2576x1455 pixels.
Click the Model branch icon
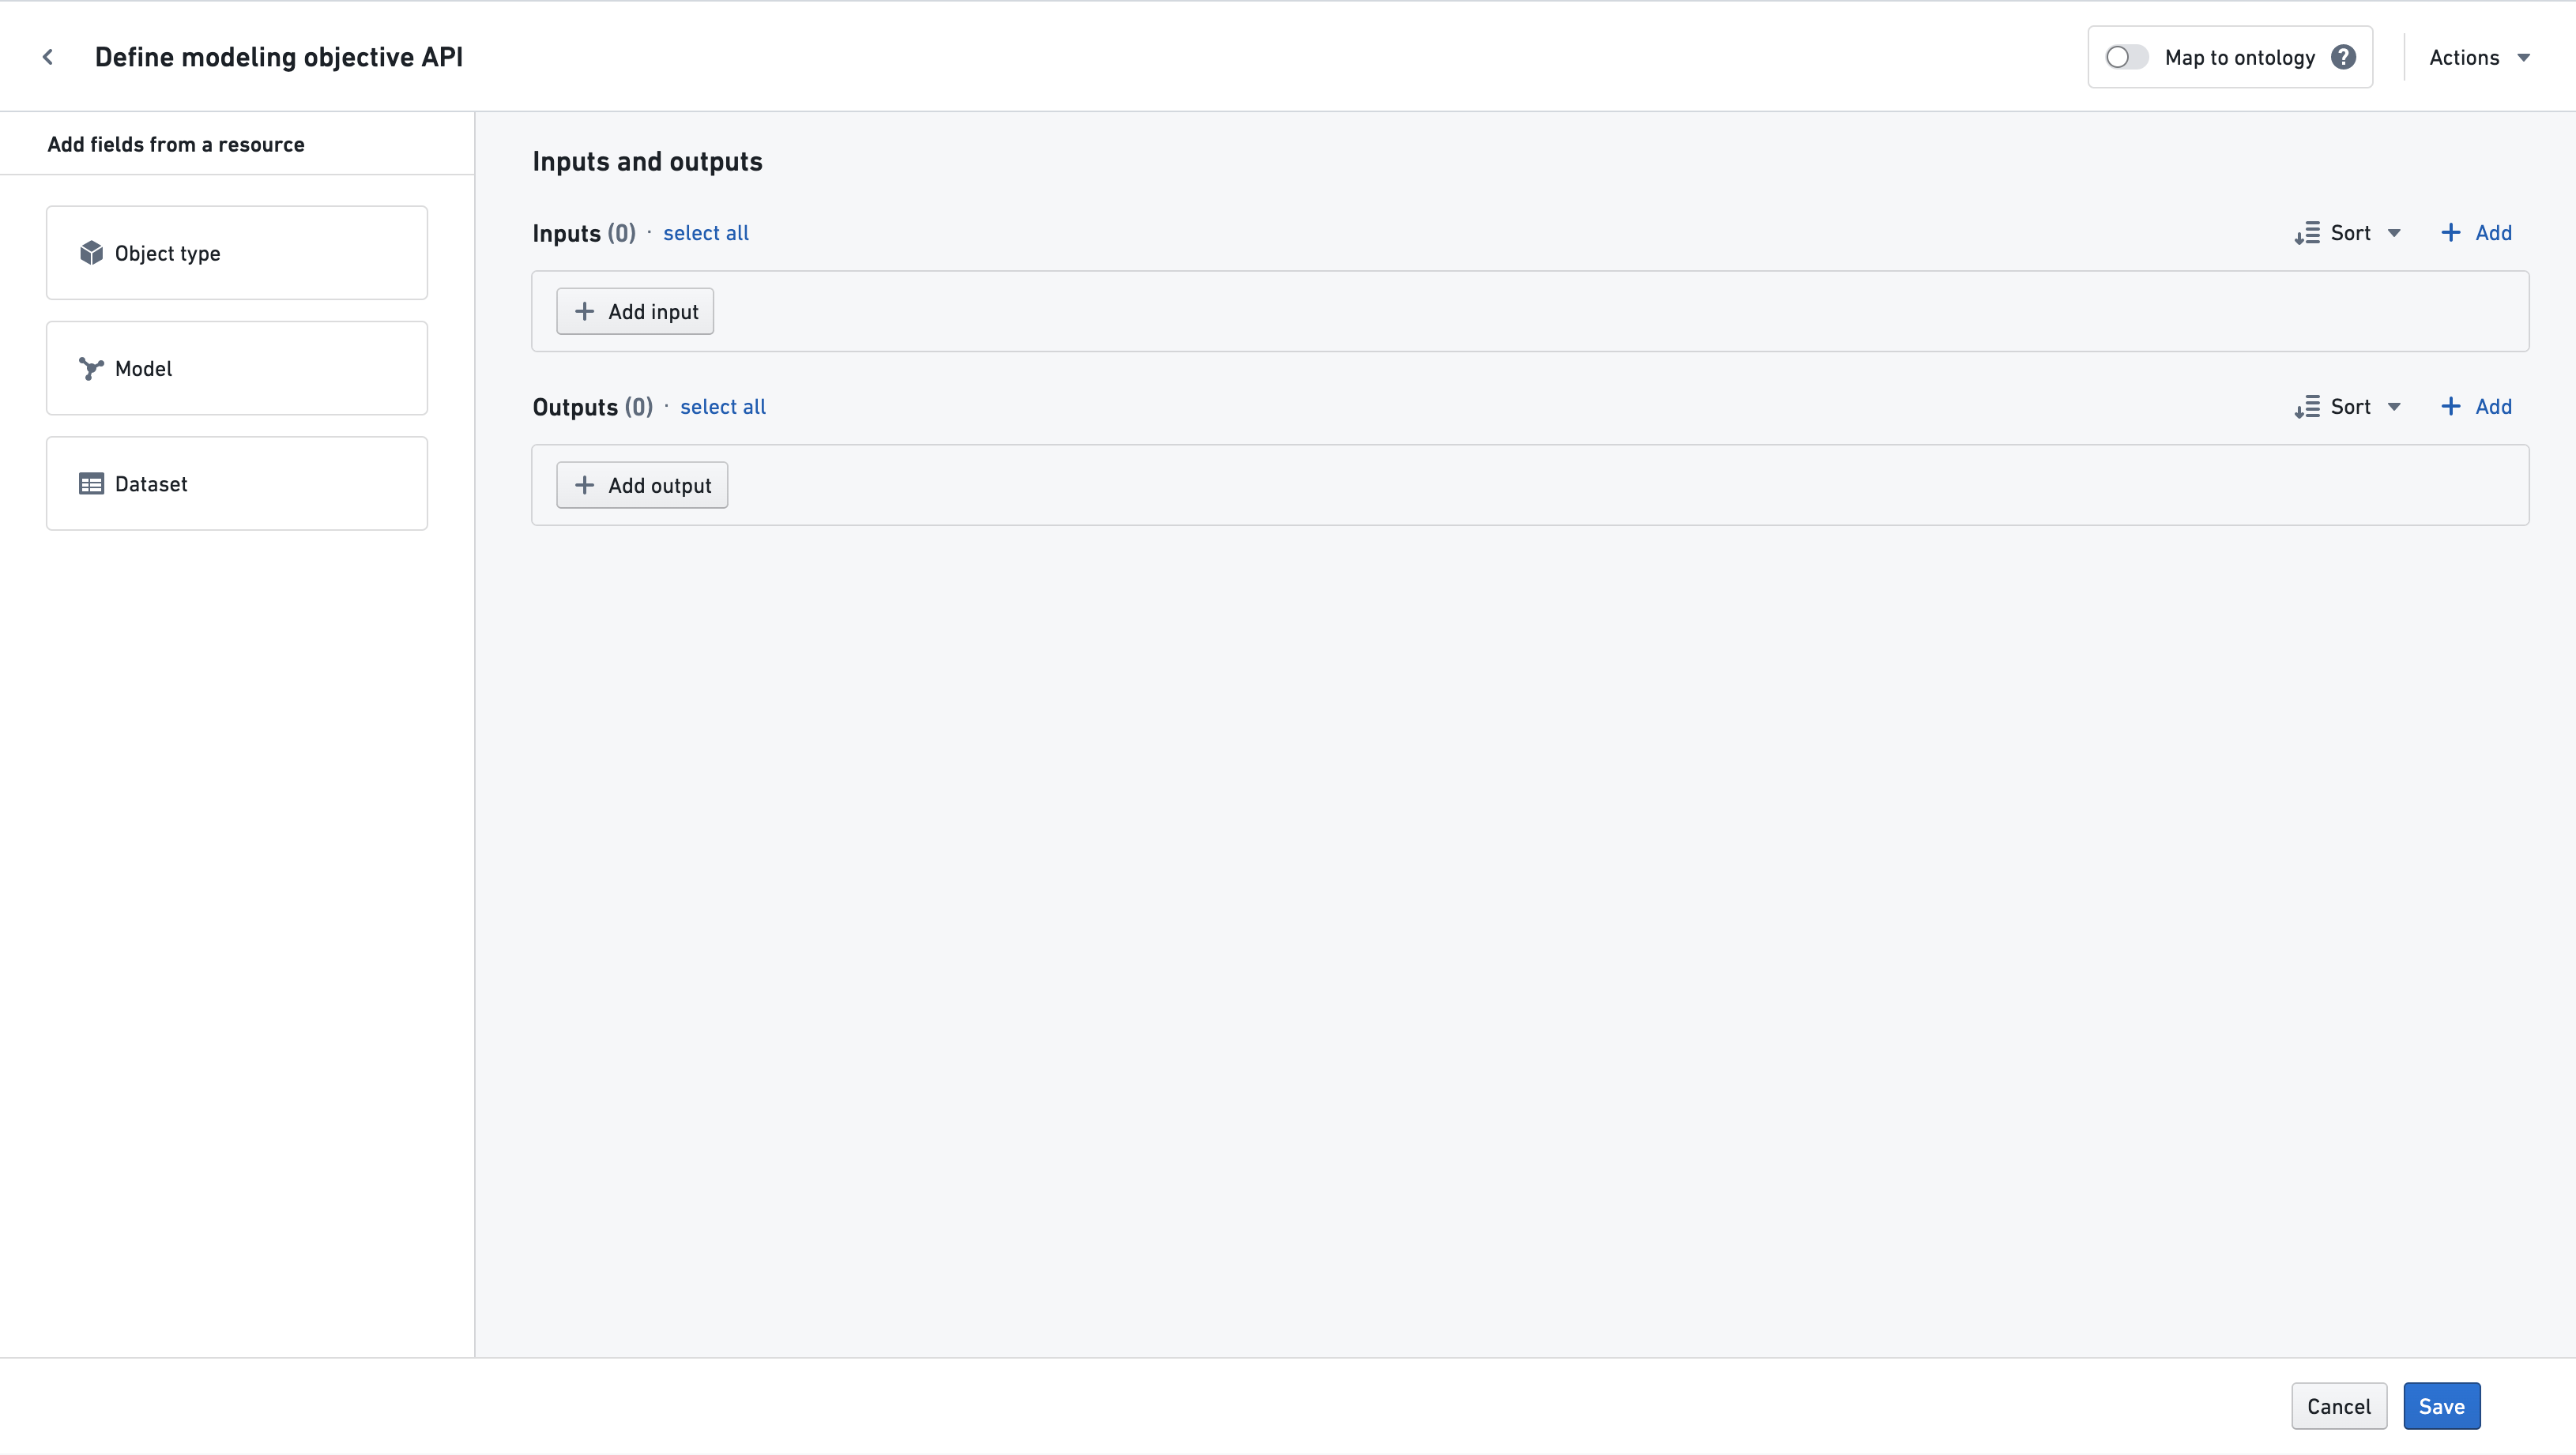(91, 368)
